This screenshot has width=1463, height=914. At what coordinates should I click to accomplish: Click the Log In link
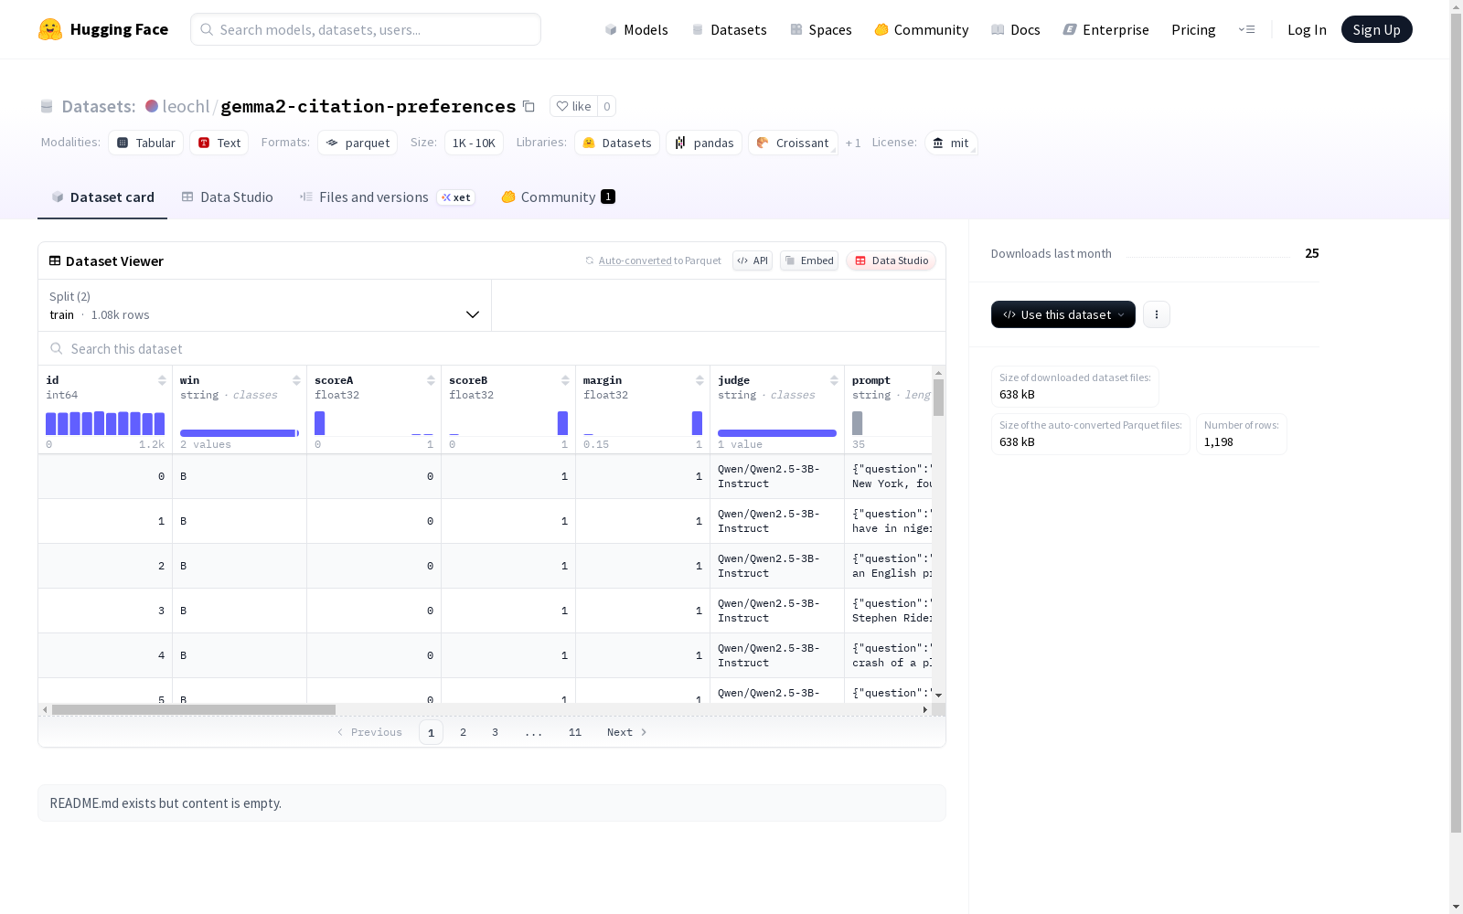coord(1307,29)
